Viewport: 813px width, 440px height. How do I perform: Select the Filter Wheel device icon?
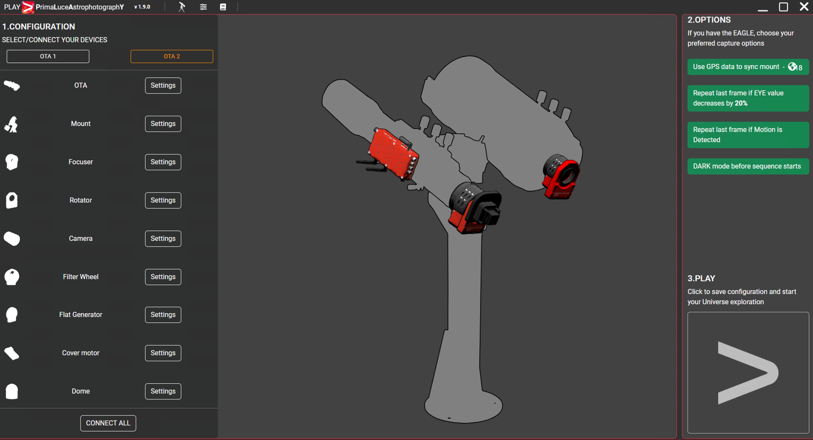click(x=11, y=277)
